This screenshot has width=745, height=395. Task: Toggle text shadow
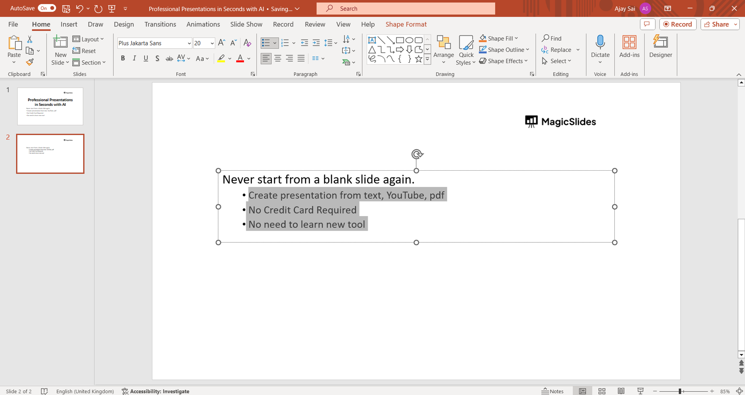coord(157,59)
